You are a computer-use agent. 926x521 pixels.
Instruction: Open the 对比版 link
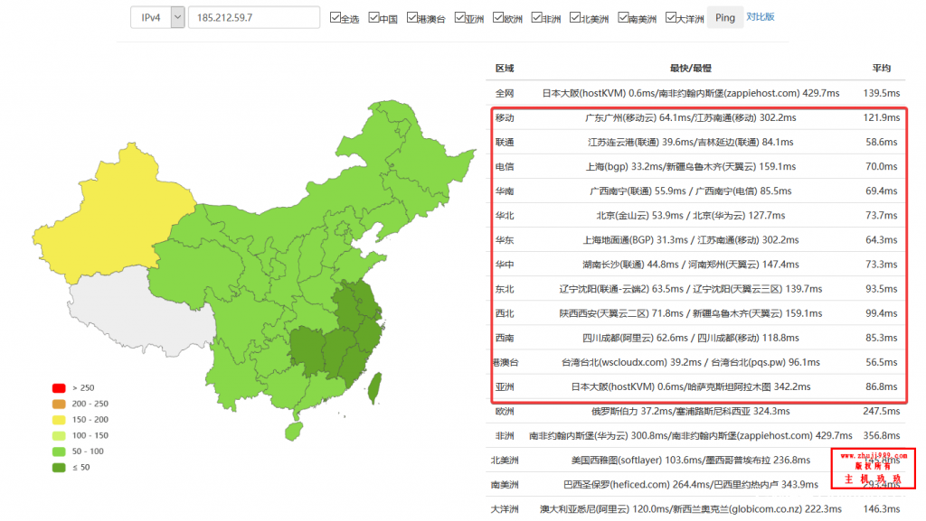click(760, 17)
